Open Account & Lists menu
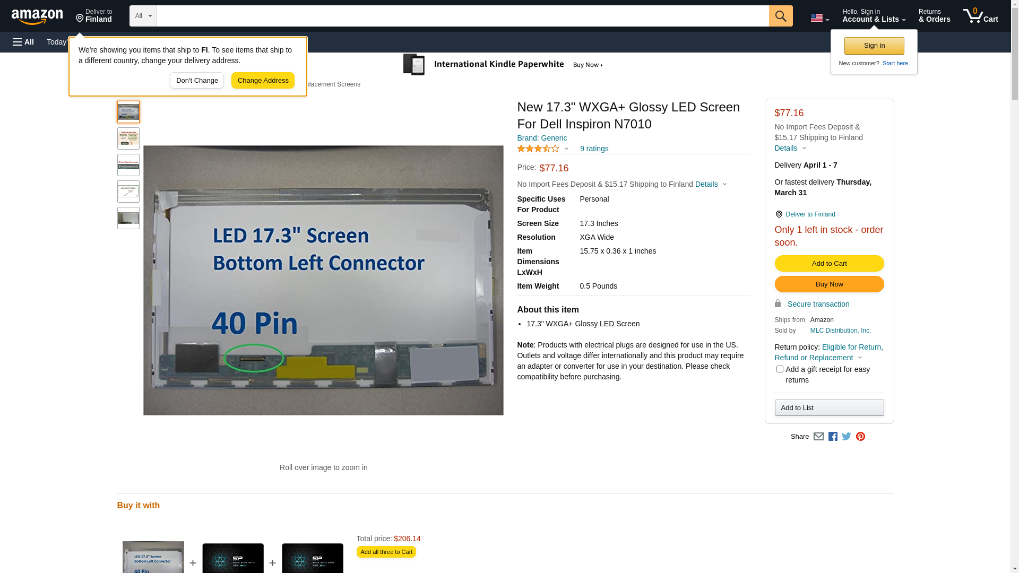The width and height of the screenshot is (1019, 573). point(874,16)
